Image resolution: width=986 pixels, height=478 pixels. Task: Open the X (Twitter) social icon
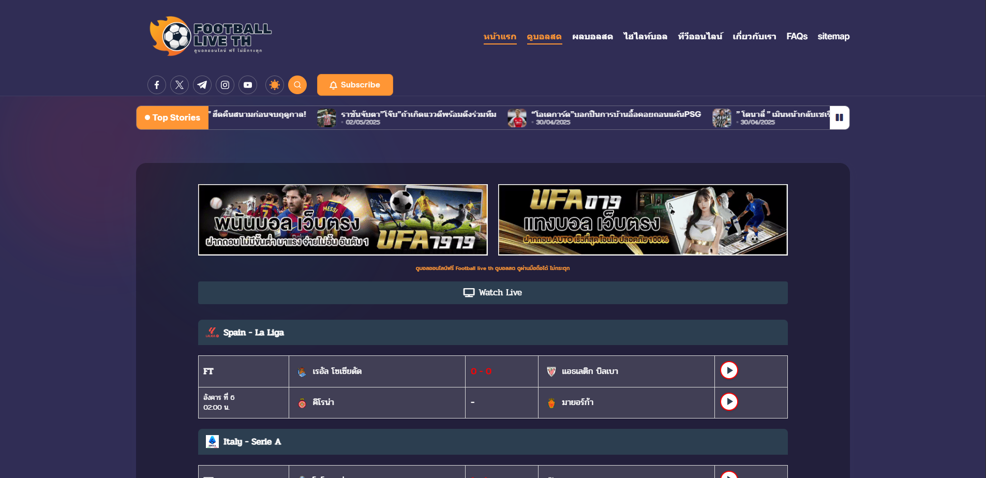click(x=180, y=85)
